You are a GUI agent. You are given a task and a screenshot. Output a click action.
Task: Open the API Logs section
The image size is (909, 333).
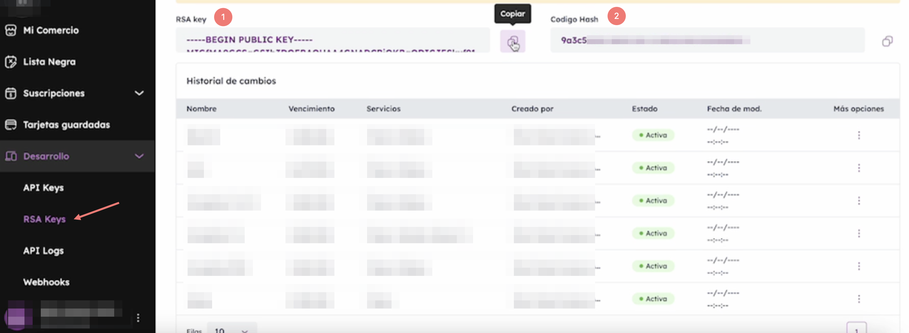(43, 251)
